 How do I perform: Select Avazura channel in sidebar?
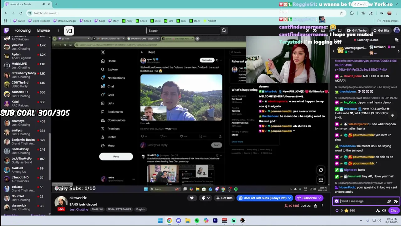[x=26, y=170]
